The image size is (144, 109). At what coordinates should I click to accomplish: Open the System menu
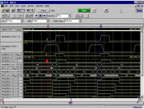[31, 6]
